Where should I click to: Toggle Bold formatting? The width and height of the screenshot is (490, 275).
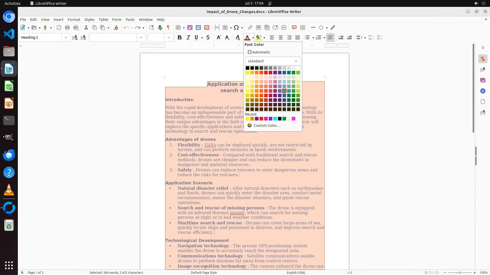coord(180,37)
